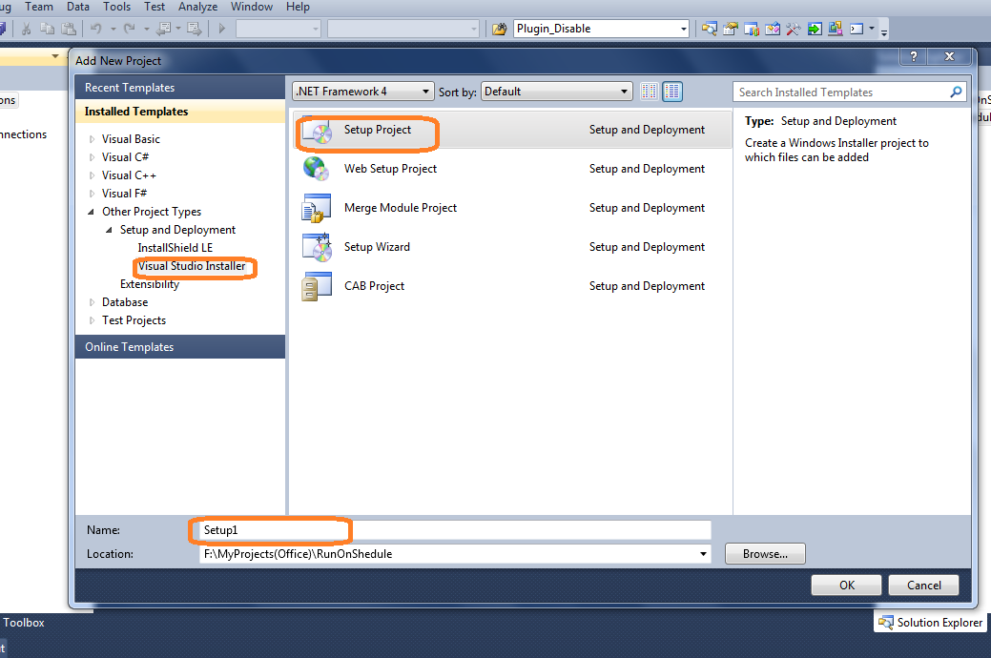The height and width of the screenshot is (658, 991).
Task: Collapse the Setup and Deployment node arrow
Action: (109, 230)
